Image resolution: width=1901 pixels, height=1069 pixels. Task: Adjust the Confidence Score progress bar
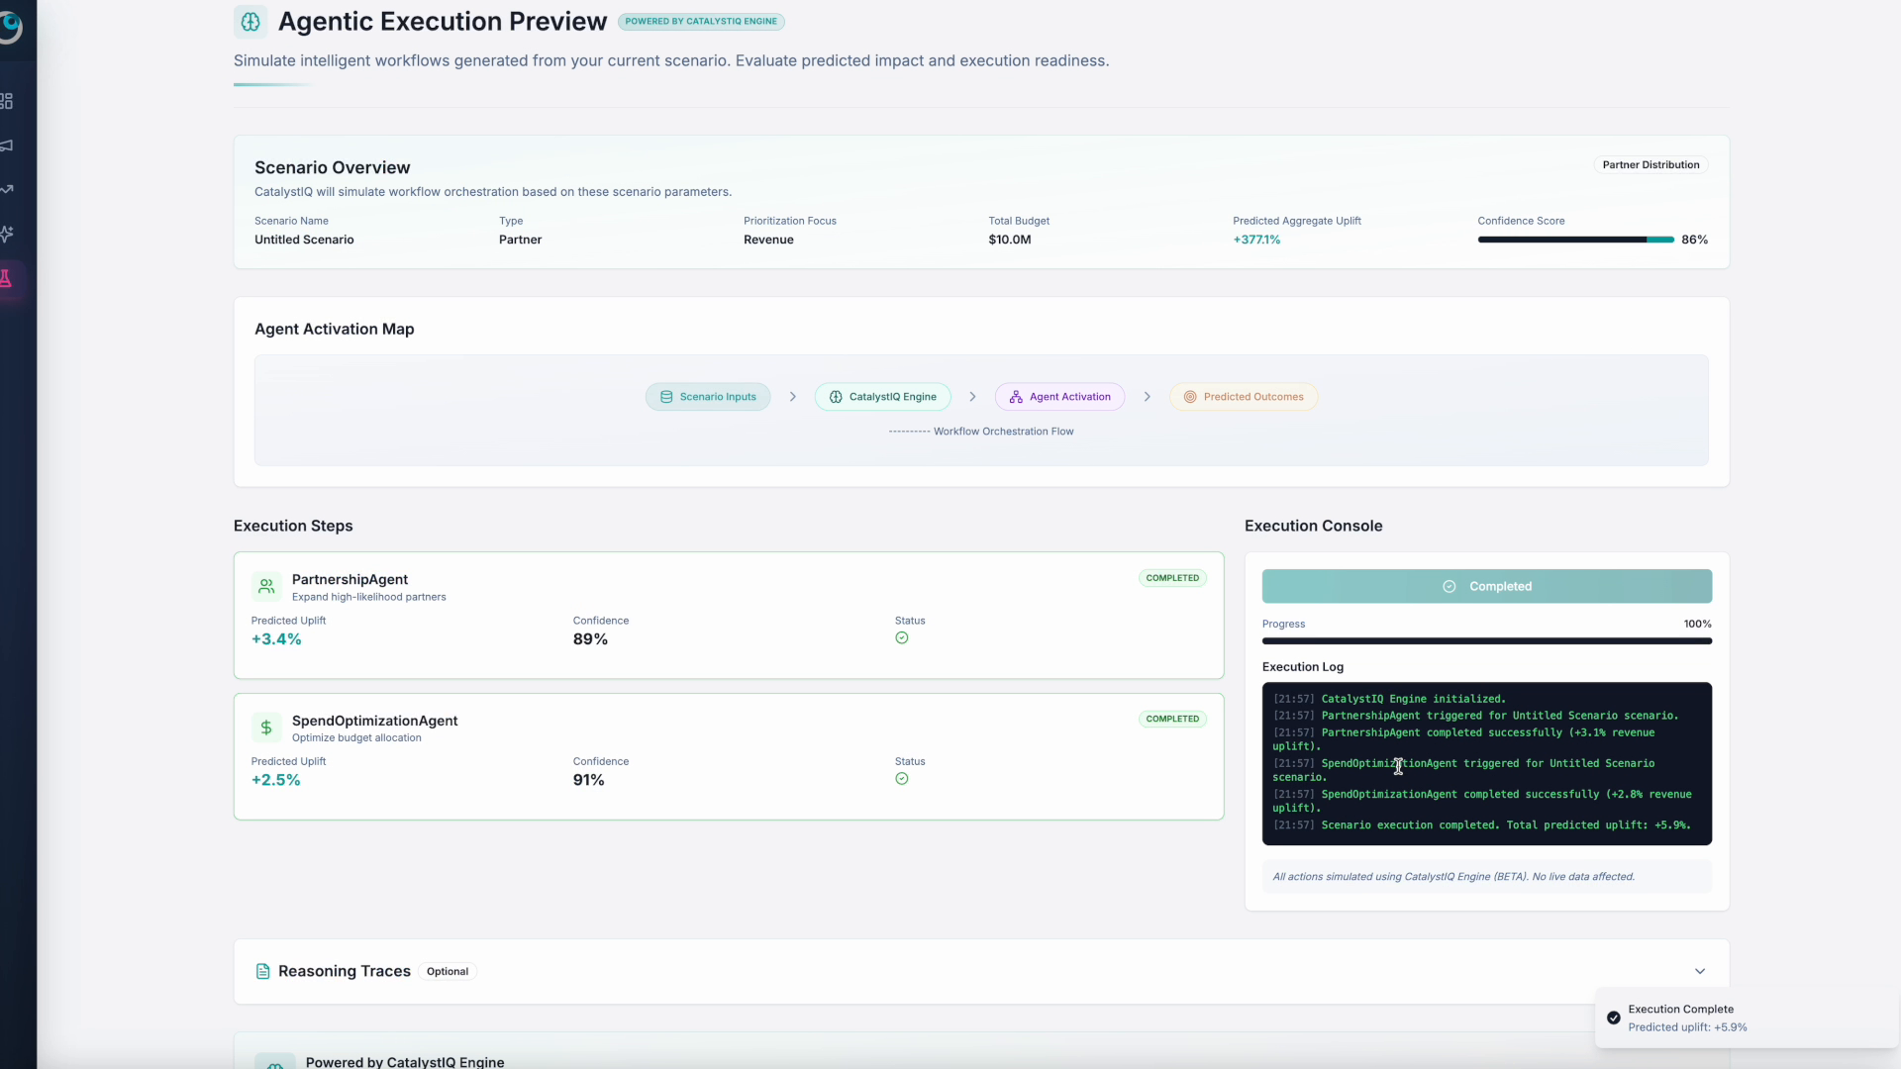[1572, 239]
